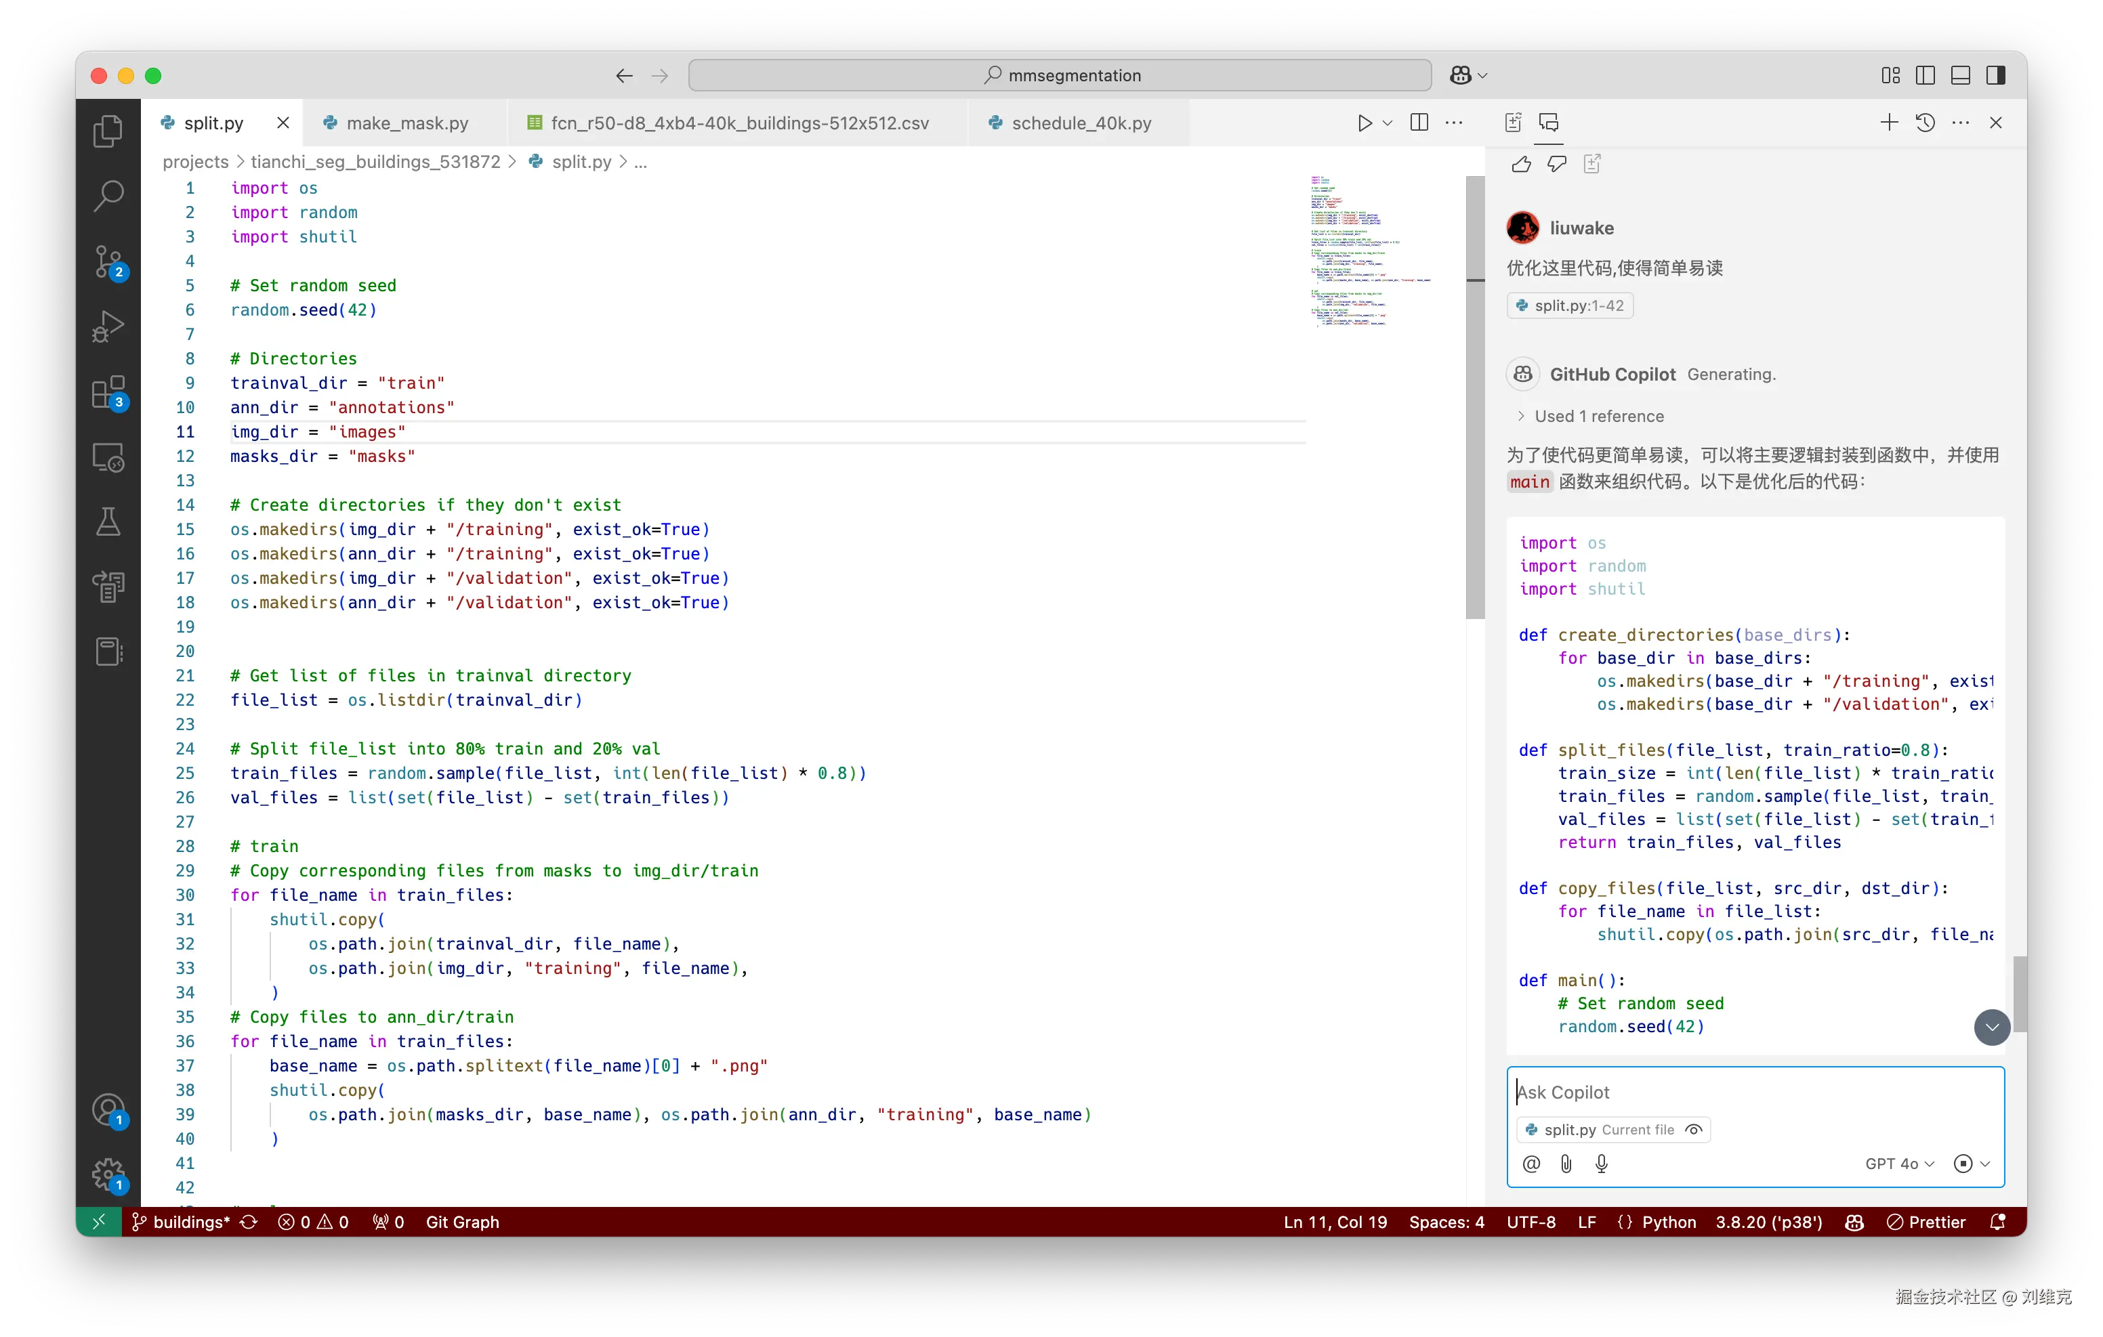Show Copilot chat history
Screen dimensions: 2103x1337
point(1925,123)
